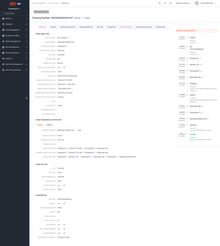Click the Exception Handling sidebar icon
220x246 pixels.
3,35
